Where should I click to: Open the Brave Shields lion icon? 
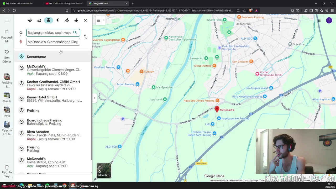[x=251, y=10]
